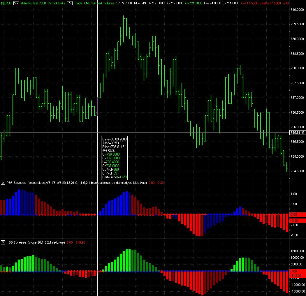The height and width of the screenshot is (296, 306).
Task: Click the red 0.00 marker on PBF-Squeeze axis
Action: tap(297, 214)
